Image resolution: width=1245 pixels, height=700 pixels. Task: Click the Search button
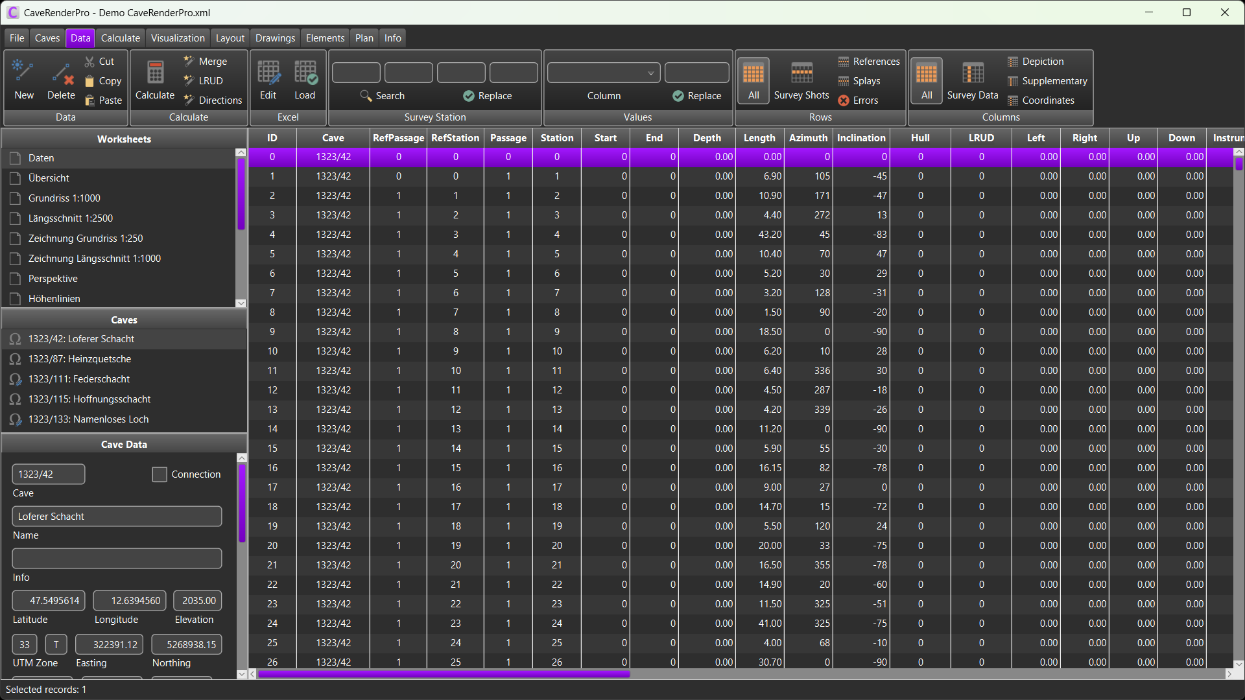383,96
